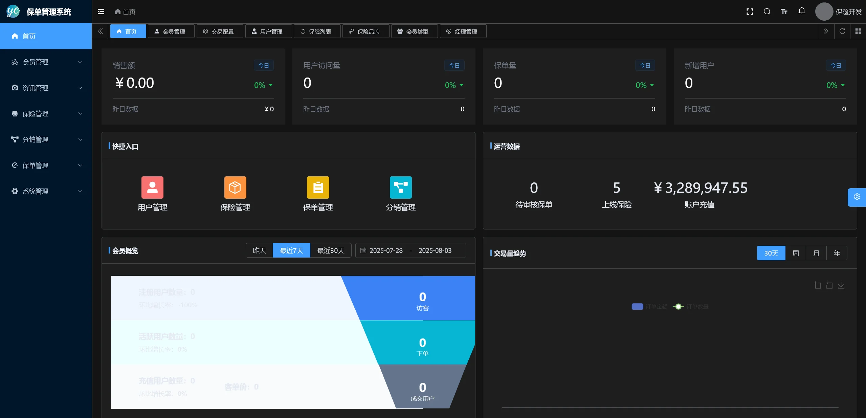Click the refresh icon in tab bar

(842, 31)
